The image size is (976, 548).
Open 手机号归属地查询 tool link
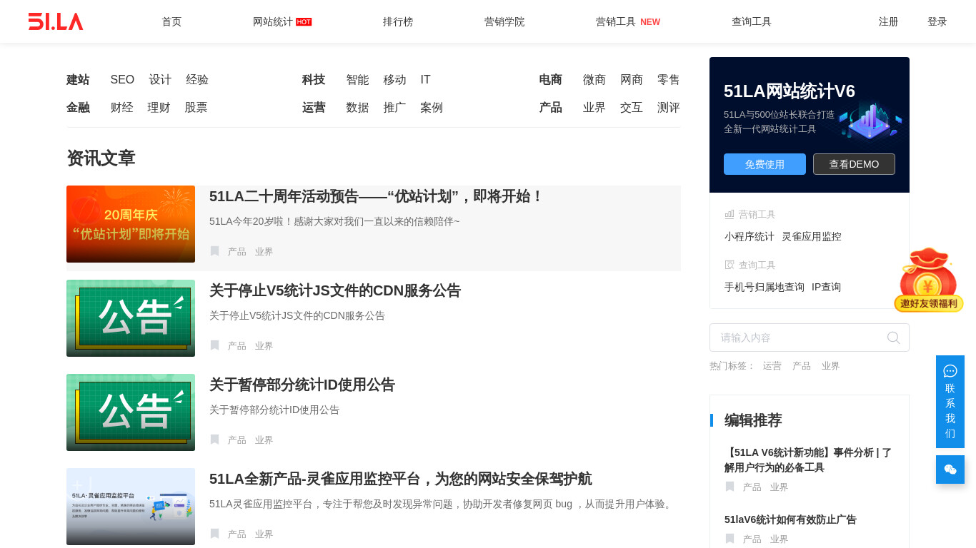765,287
